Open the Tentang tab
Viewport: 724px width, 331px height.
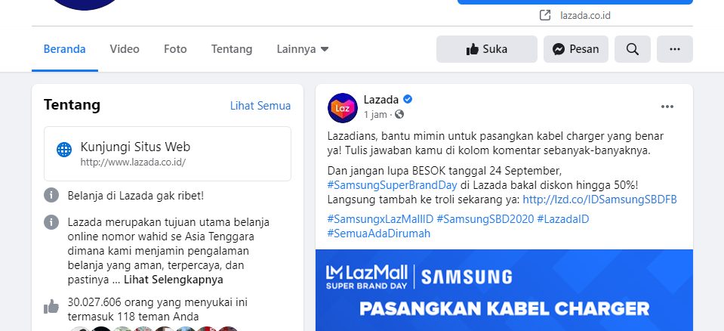232,49
